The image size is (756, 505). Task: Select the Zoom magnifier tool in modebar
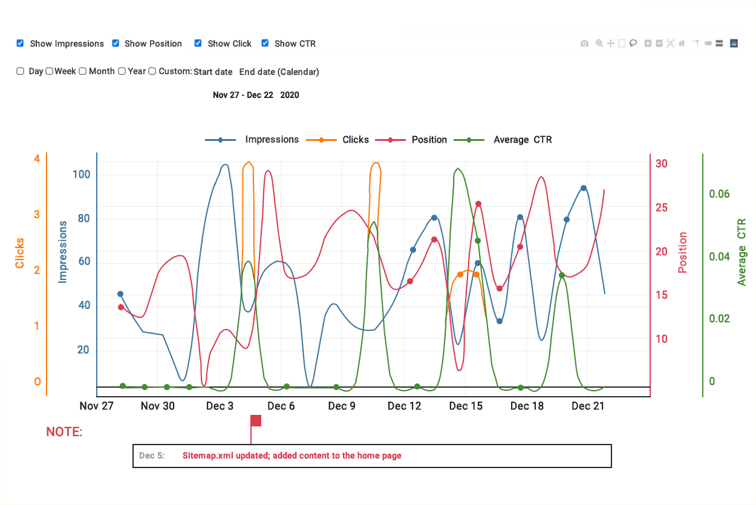[599, 44]
